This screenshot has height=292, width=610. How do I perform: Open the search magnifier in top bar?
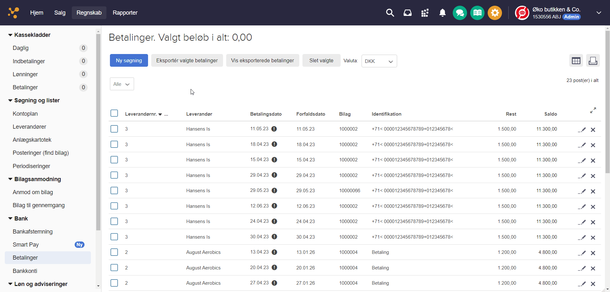tap(390, 13)
